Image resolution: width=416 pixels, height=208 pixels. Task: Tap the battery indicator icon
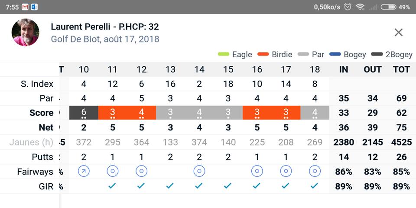tap(388, 7)
